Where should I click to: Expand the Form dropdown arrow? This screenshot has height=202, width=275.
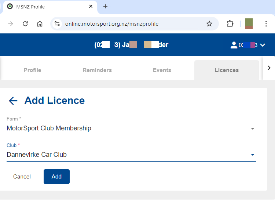(x=252, y=129)
